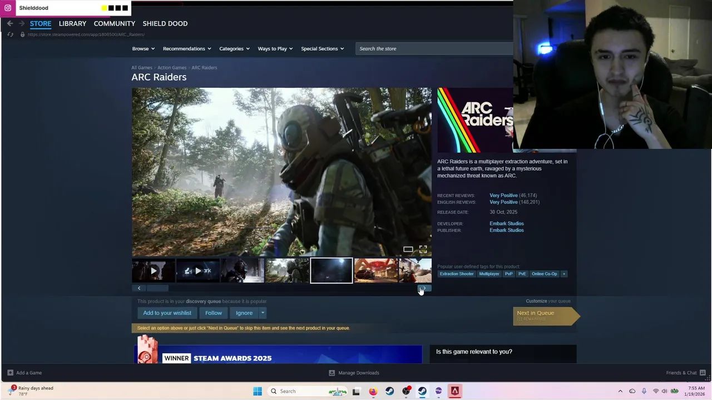The height and width of the screenshot is (400, 712).
Task: Go back with the Steam back arrow
Action: [x=10, y=23]
